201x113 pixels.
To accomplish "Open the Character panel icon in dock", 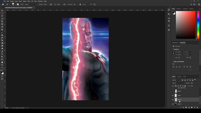I will pos(169,18).
